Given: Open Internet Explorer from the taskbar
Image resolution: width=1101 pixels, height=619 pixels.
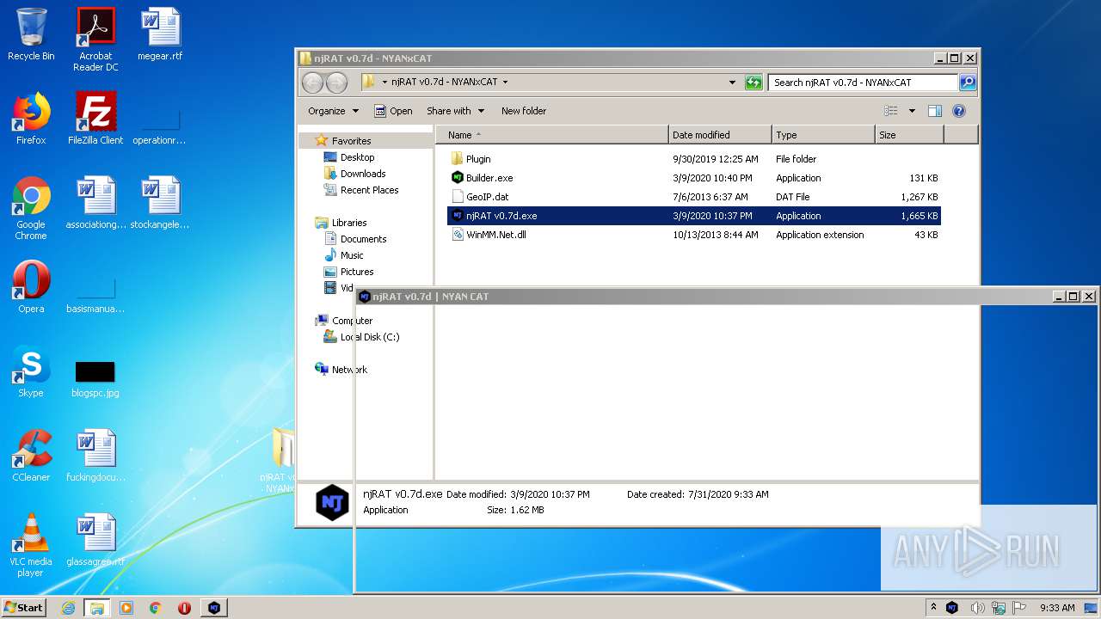Looking at the screenshot, I should 68,608.
